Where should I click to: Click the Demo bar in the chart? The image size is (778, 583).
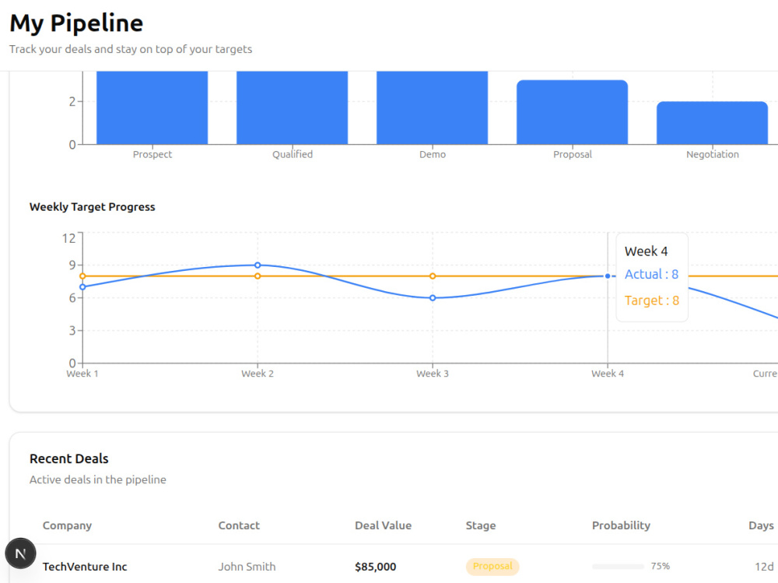pyautogui.click(x=432, y=107)
